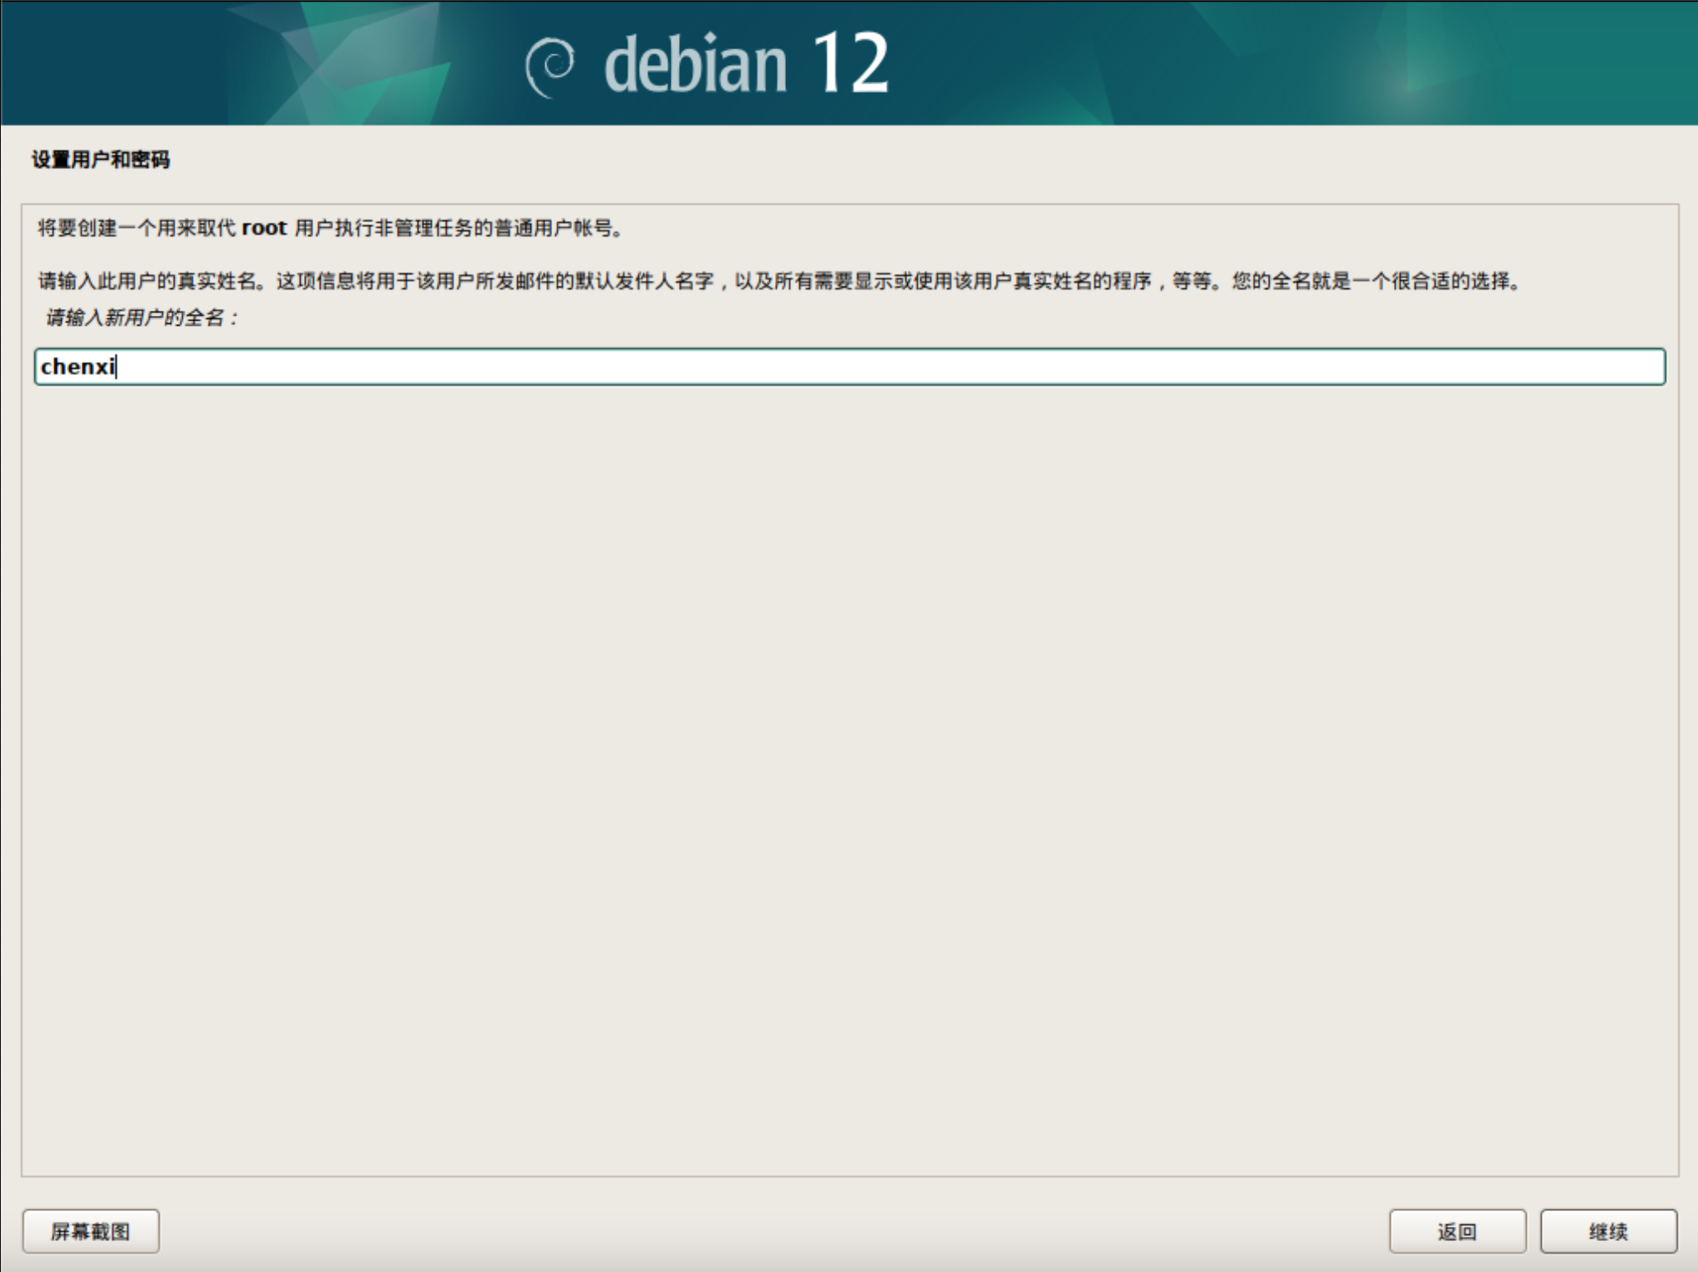1698x1272 pixels.
Task: Click the bold 'root' word
Action: point(264,228)
